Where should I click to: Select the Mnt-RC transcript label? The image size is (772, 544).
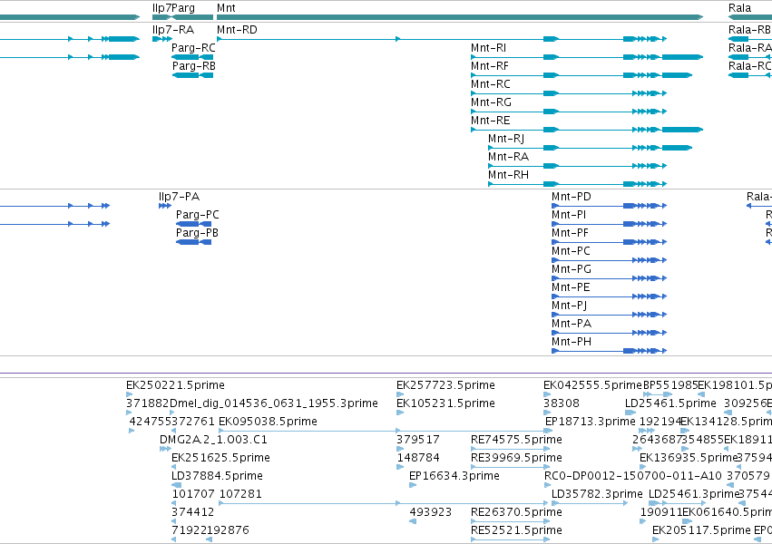pyautogui.click(x=491, y=84)
